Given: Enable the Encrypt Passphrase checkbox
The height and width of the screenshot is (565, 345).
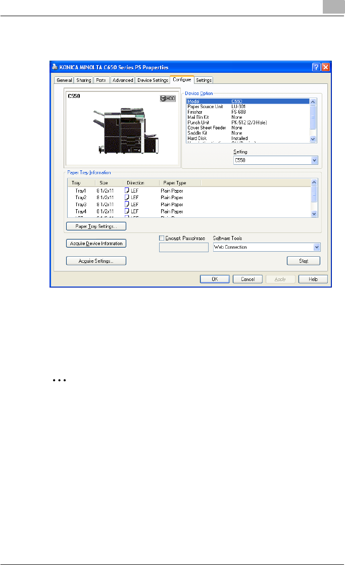Looking at the screenshot, I should click(x=162, y=238).
